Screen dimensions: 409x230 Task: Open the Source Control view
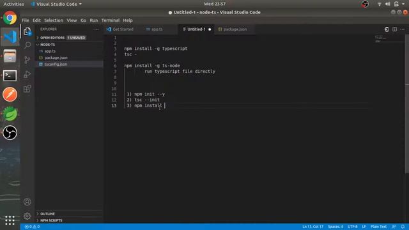tap(27, 59)
